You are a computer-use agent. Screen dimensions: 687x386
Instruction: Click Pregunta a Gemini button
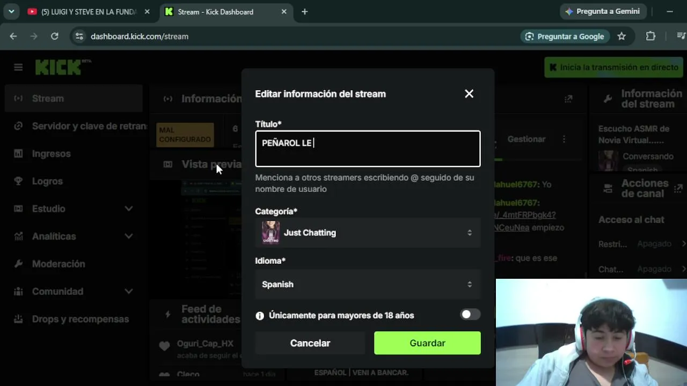click(x=602, y=11)
